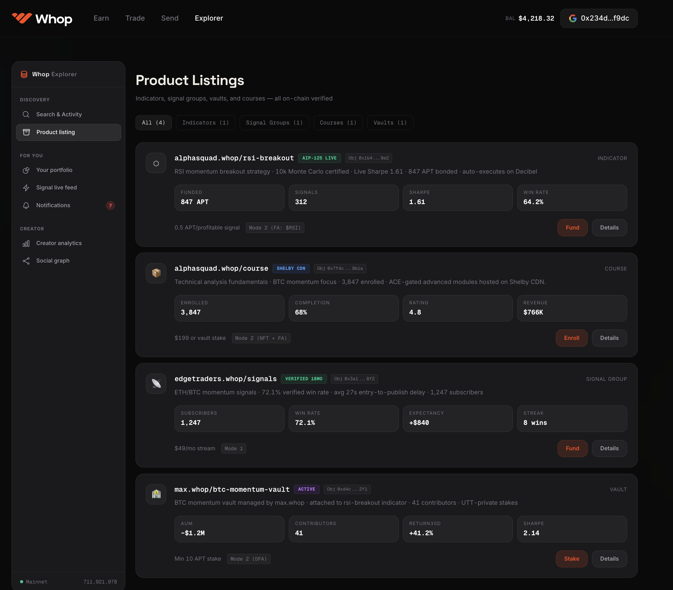Click the Notifications bell icon
Image resolution: width=673 pixels, height=590 pixels.
(x=26, y=206)
